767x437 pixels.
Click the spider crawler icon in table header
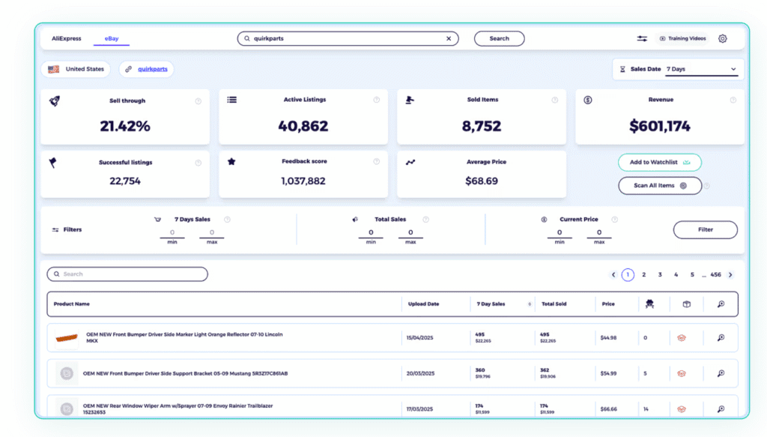coord(649,304)
